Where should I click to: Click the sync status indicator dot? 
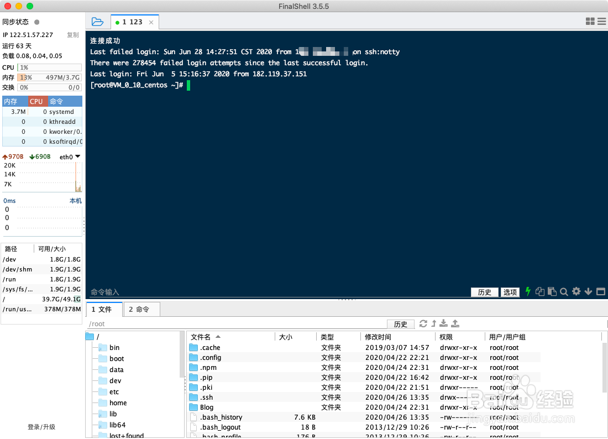pos(37,22)
